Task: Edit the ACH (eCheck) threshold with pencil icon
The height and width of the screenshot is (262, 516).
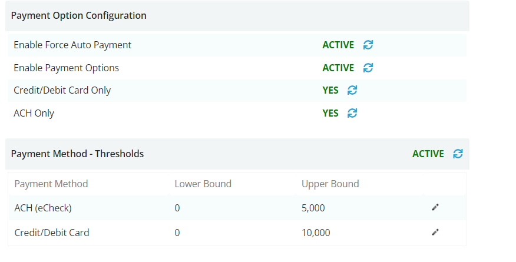Action: (x=435, y=207)
